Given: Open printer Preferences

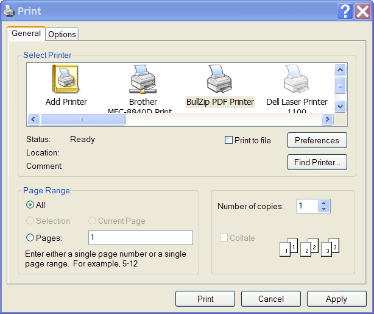Looking at the screenshot, I should (x=317, y=140).
